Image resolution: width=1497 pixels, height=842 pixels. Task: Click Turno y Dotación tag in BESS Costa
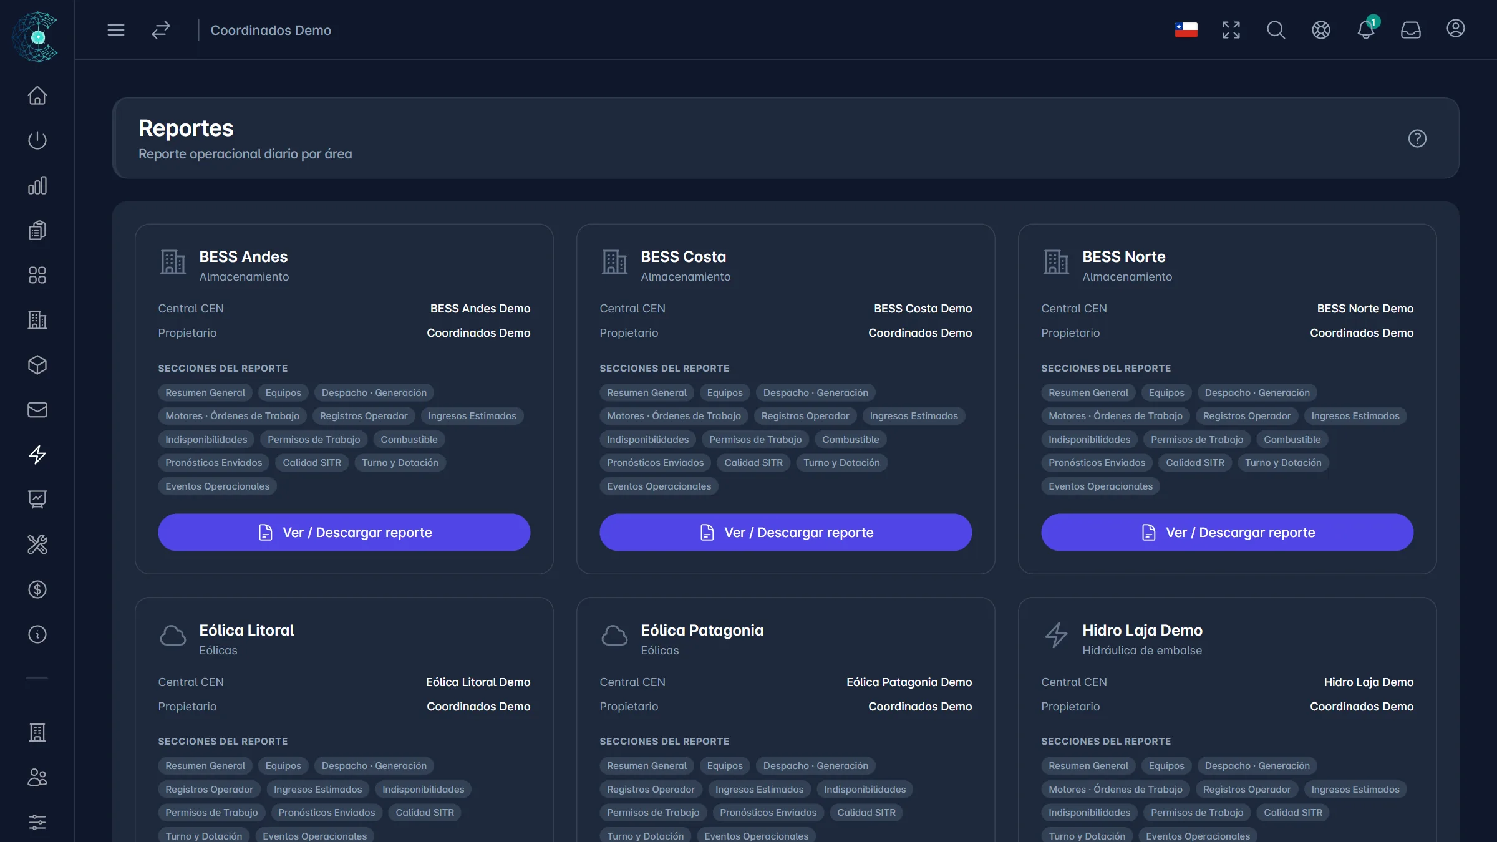point(842,463)
